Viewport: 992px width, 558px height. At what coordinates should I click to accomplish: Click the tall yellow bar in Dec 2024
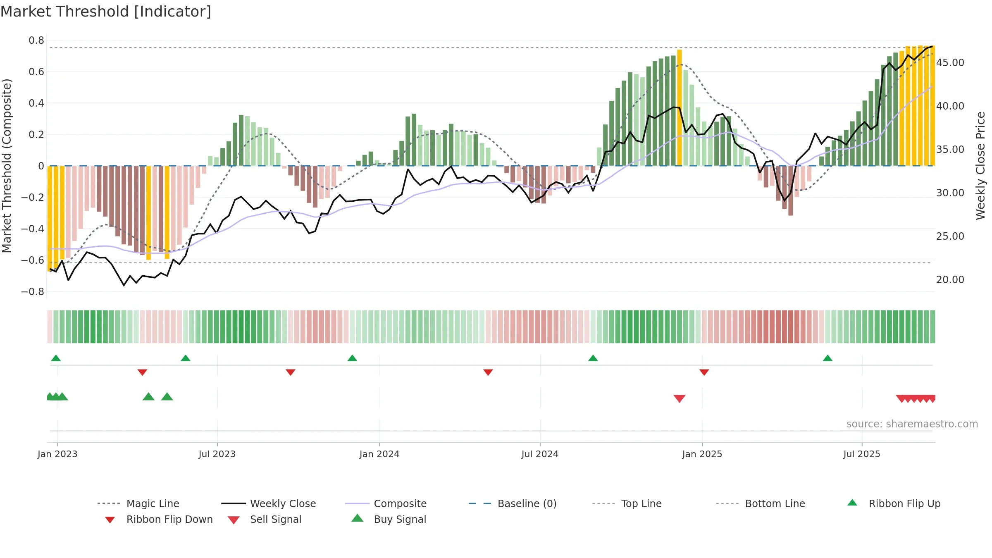click(x=680, y=107)
